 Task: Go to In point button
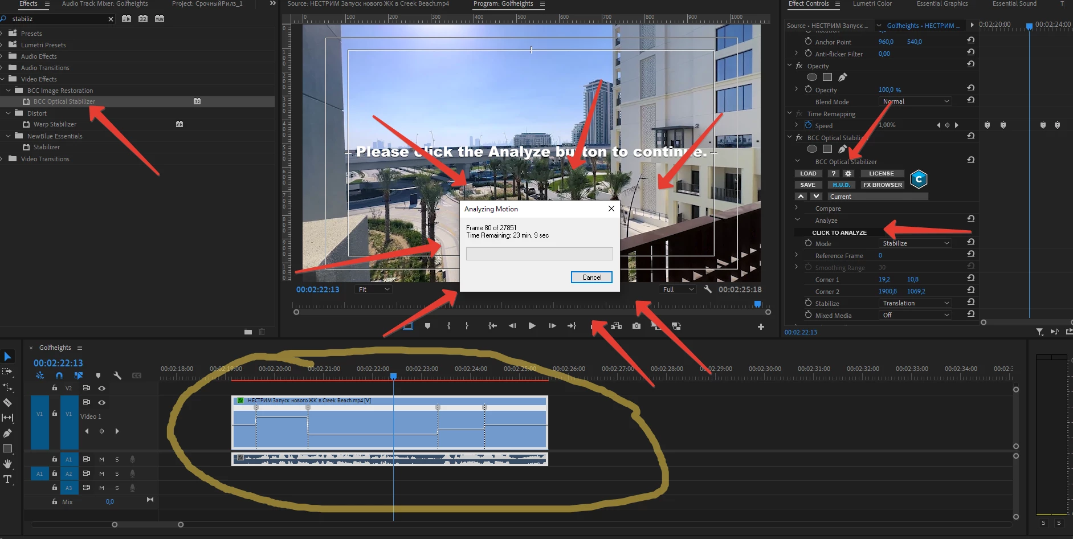(493, 326)
